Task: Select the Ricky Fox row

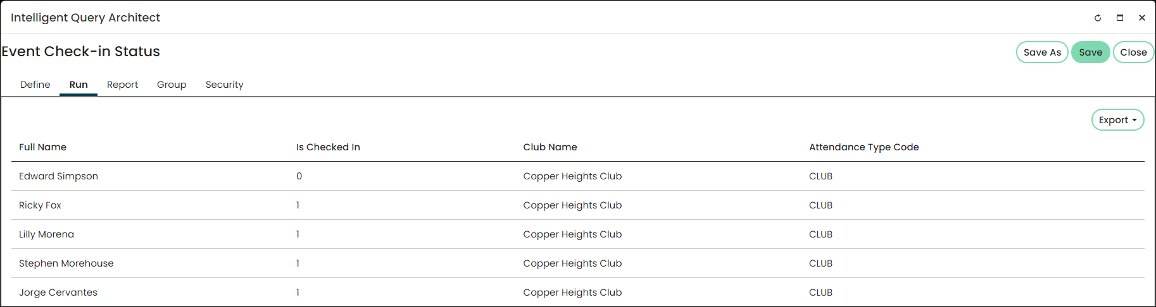Action: point(577,205)
